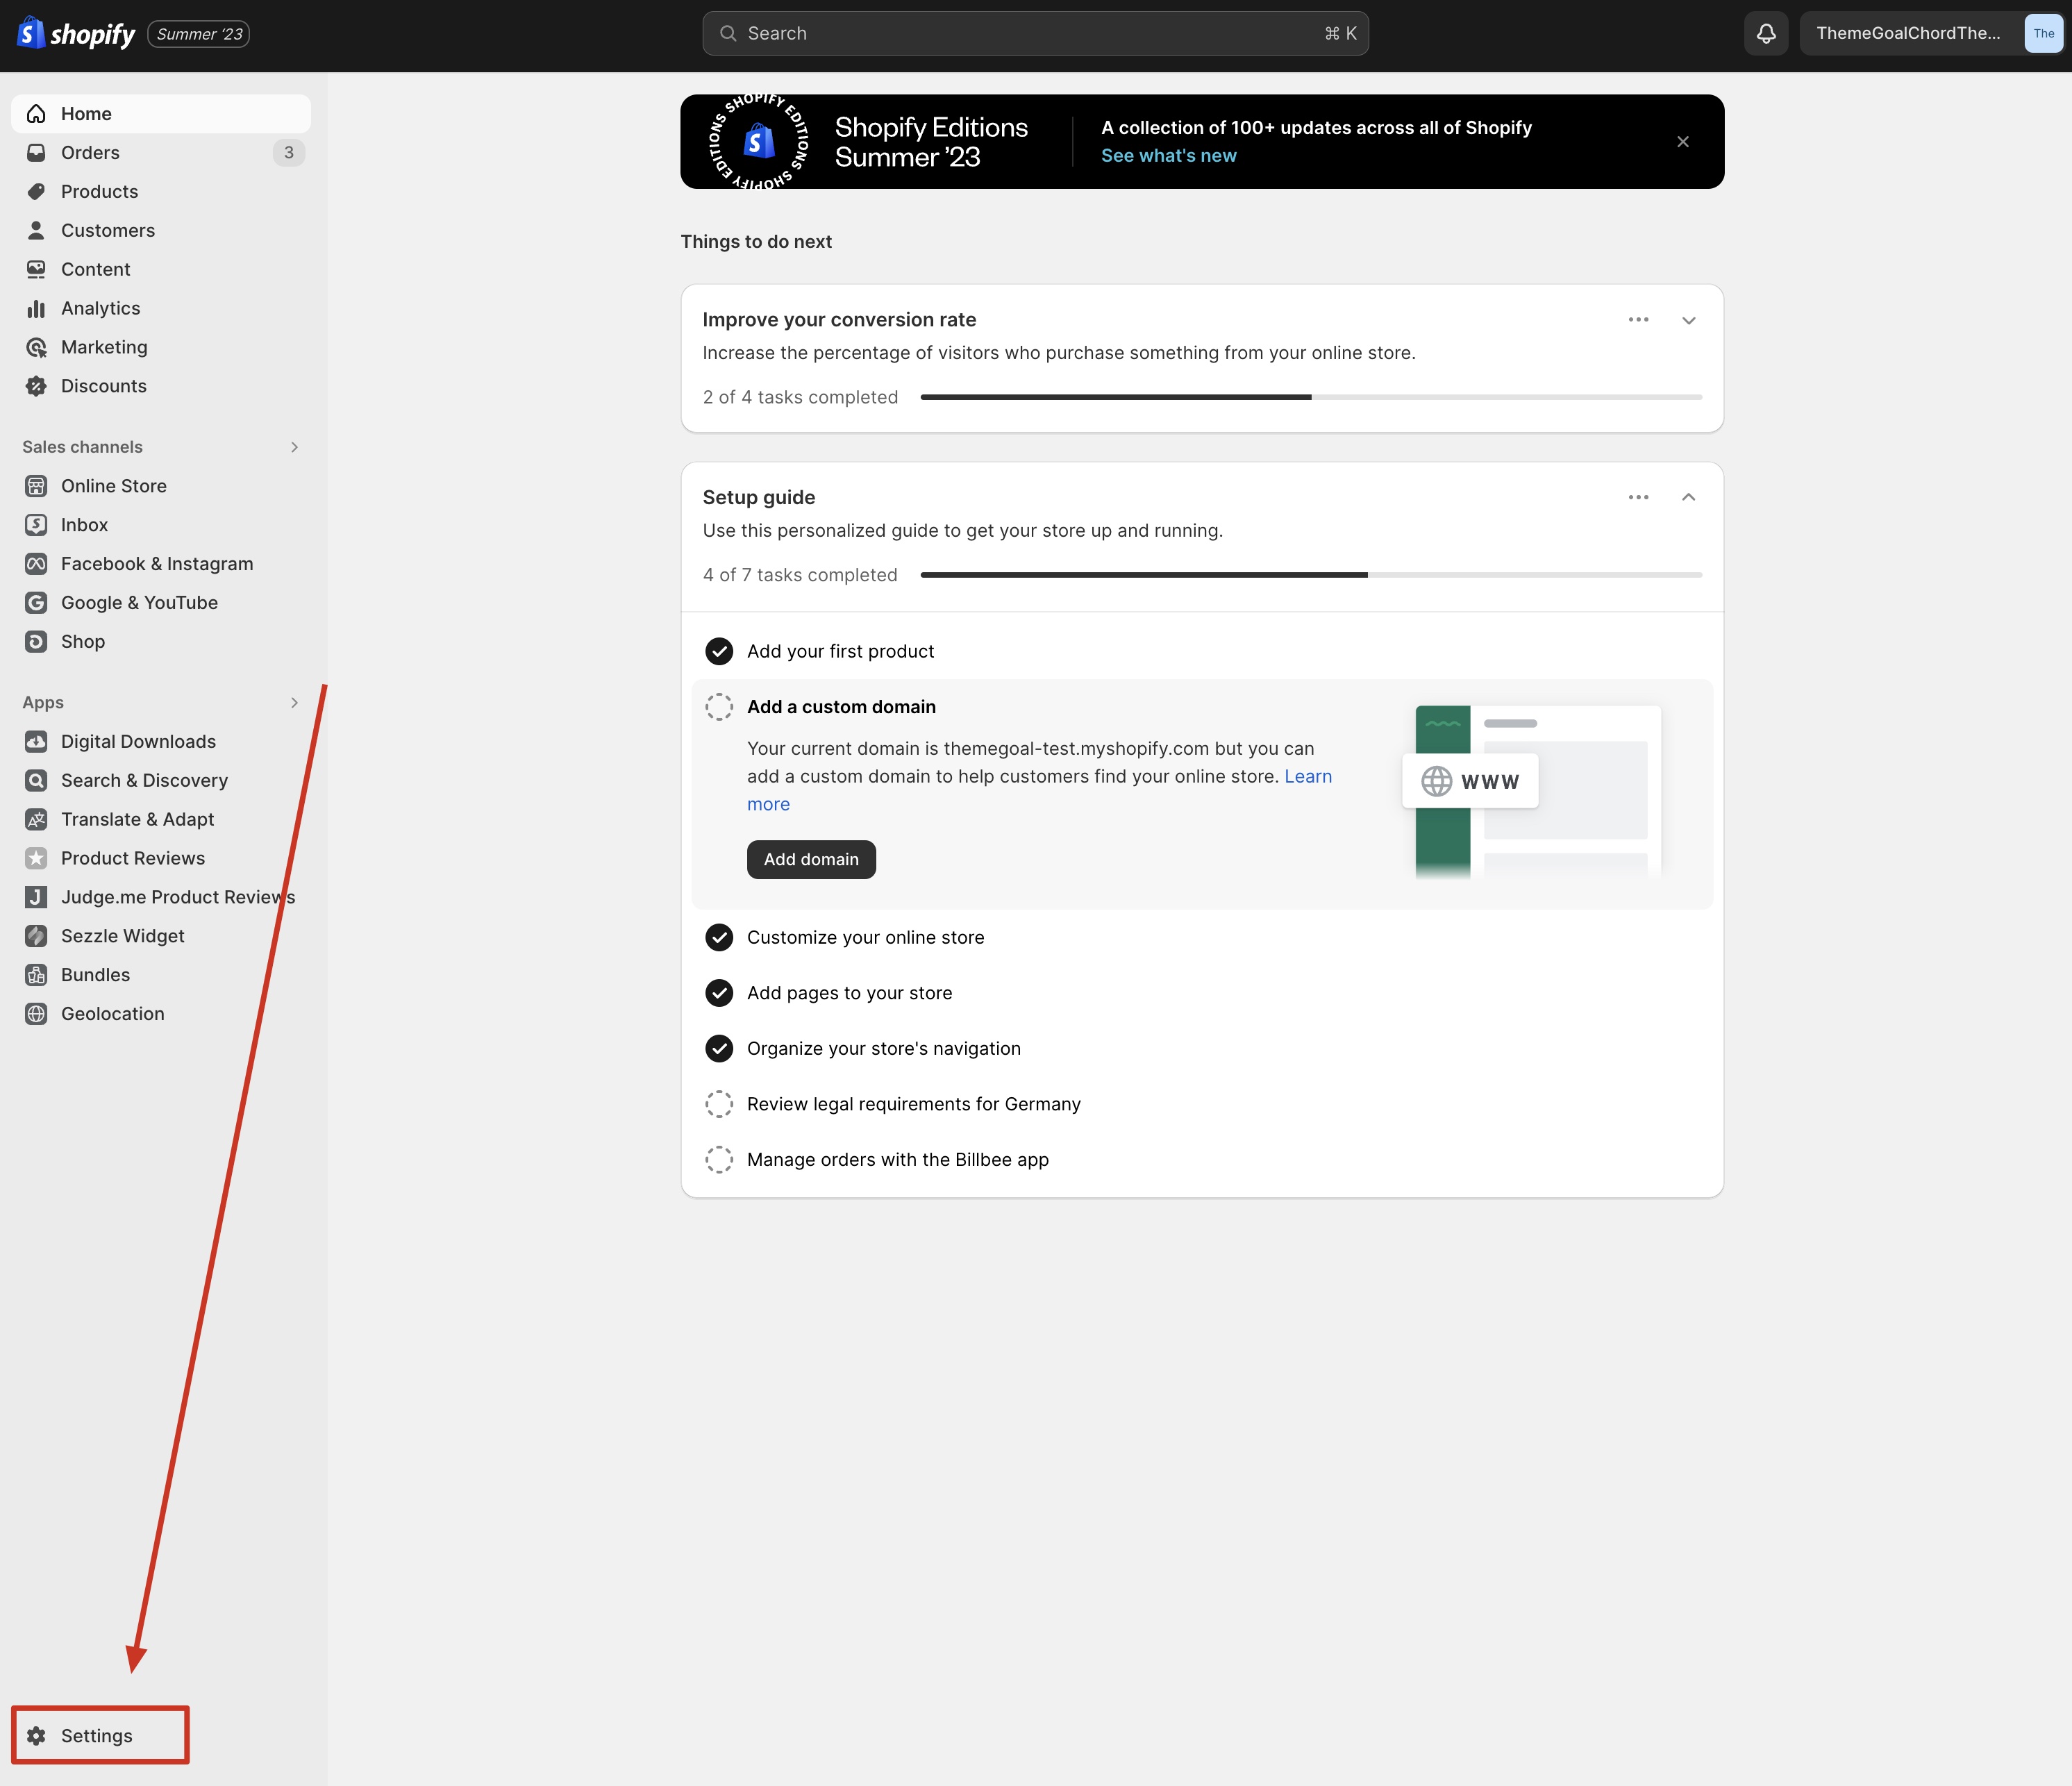The width and height of the screenshot is (2072, 1786).
Task: Open the Judge.me Product Reviews app icon
Action: (36, 897)
